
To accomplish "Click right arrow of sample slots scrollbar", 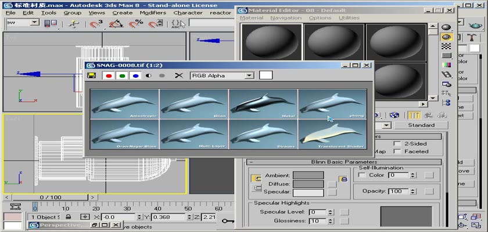I will [x=423, y=104].
